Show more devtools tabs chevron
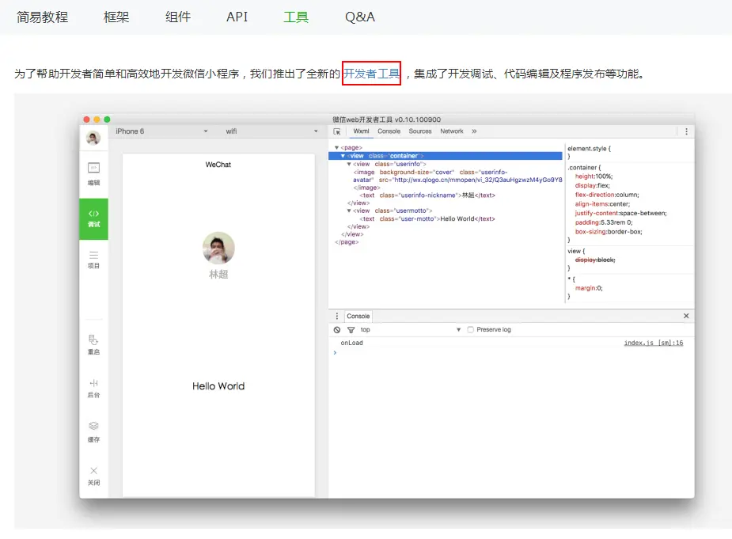The height and width of the screenshot is (539, 732). [x=474, y=131]
